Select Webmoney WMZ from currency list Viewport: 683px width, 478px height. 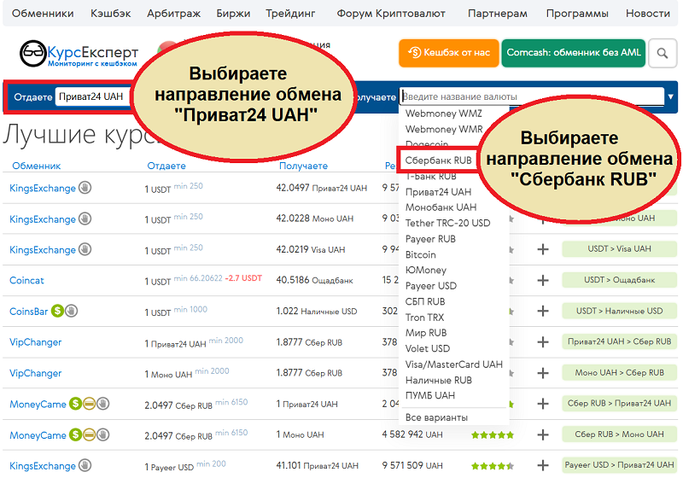click(443, 114)
